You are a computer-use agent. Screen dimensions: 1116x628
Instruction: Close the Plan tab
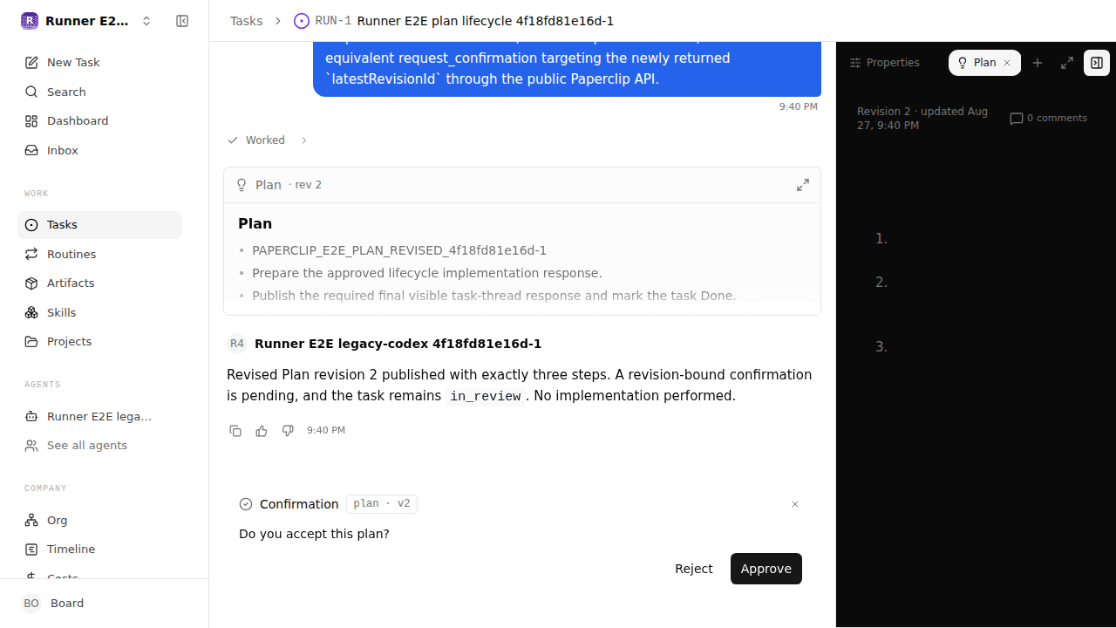(1007, 63)
